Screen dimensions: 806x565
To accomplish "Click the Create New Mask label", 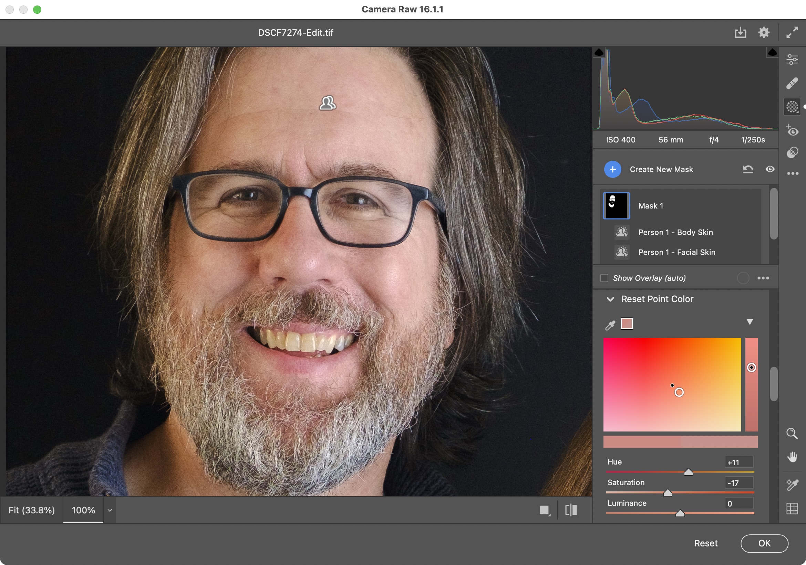I will [661, 169].
